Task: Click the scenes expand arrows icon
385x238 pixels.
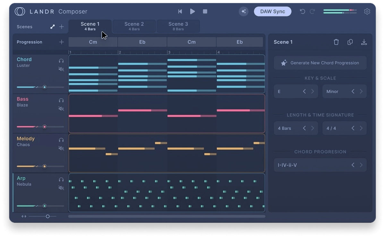Action: point(53,27)
